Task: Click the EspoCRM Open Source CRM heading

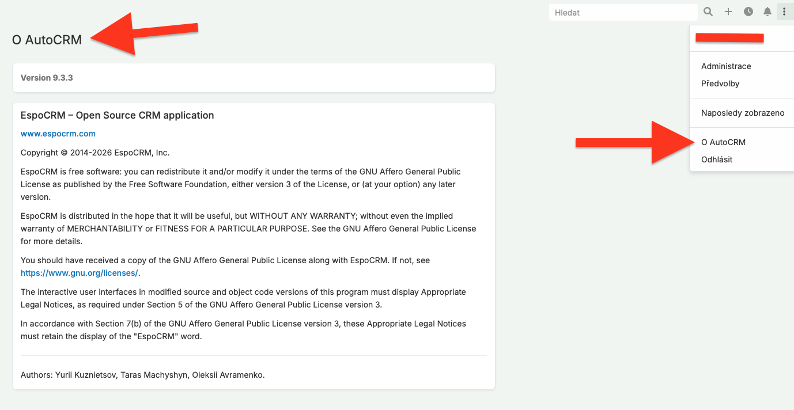Action: (117, 115)
